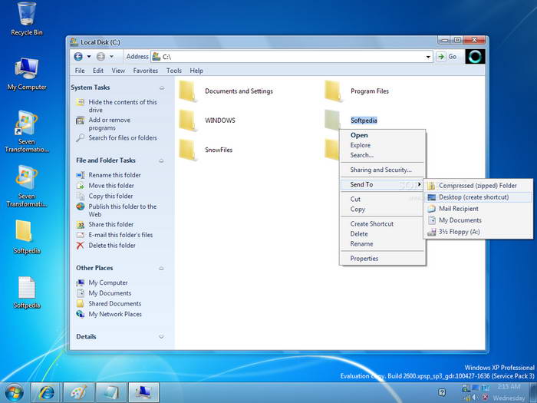
Task: Choose Properties from the context menu
Action: click(383, 259)
